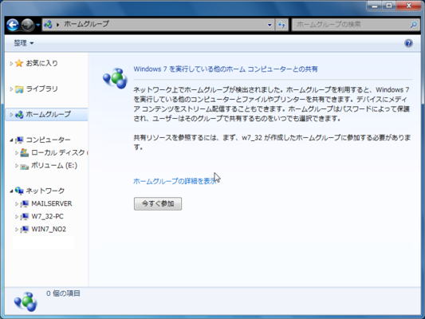Image resolution: width=425 pixels, height=319 pixels.
Task: Click the homegroup icon in the details pane
Action: coord(26,301)
